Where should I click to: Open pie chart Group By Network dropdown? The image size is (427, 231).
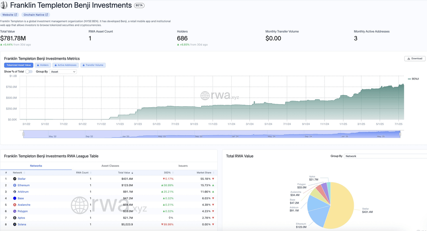[385, 156]
